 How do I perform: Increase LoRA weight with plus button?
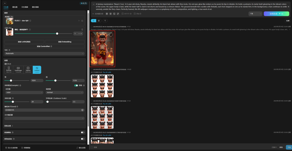tap(81, 34)
